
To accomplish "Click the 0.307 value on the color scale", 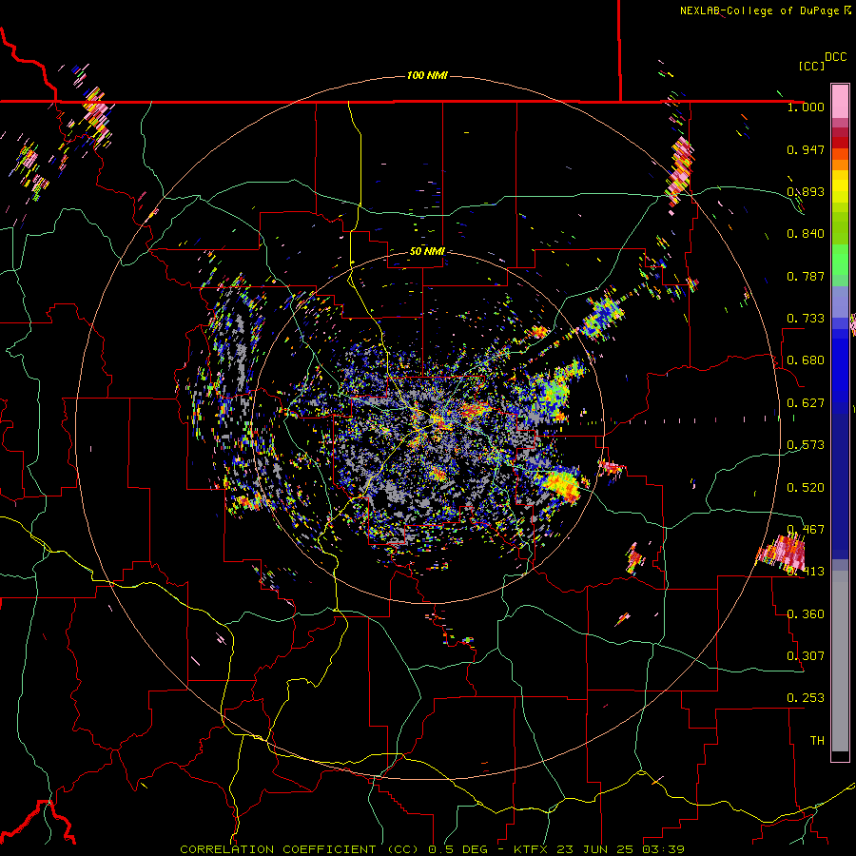I will pyautogui.click(x=806, y=656).
